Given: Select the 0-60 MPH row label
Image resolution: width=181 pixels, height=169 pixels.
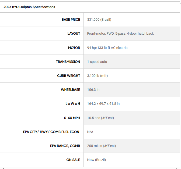Looking at the screenshot, I should click(x=72, y=118).
